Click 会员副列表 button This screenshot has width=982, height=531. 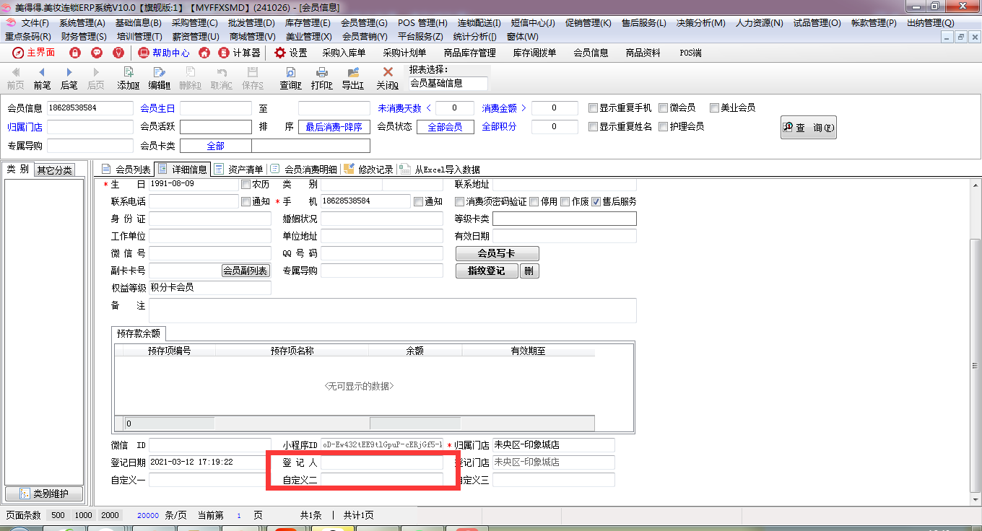(245, 271)
